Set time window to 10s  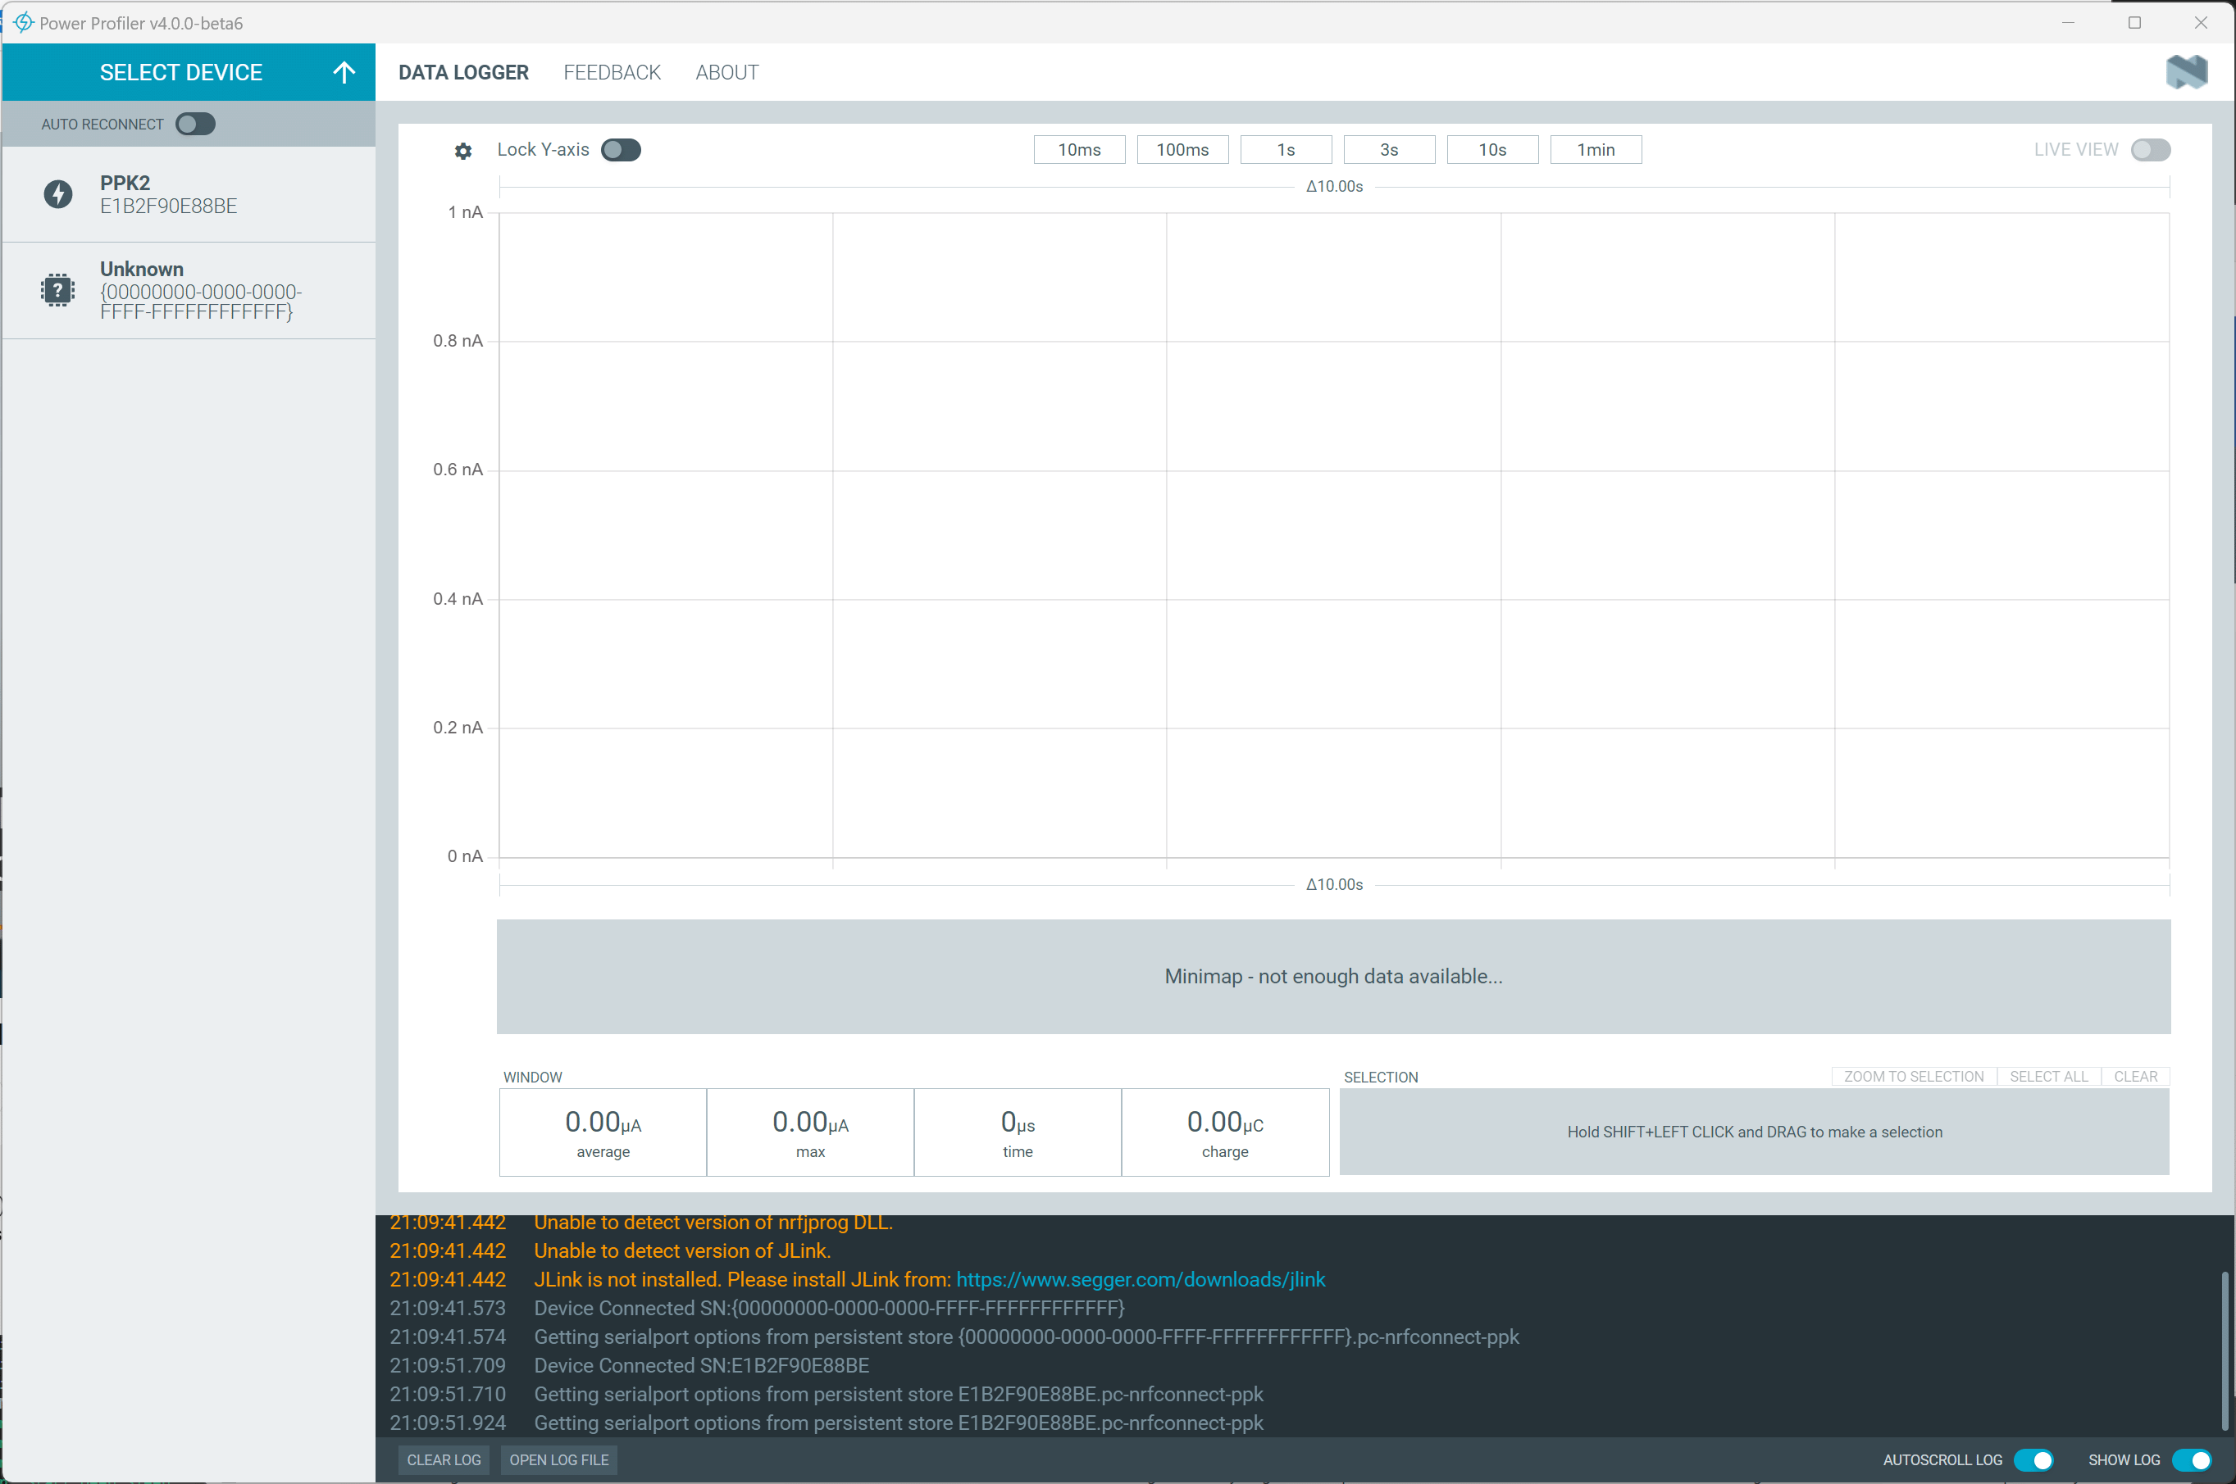point(1491,149)
